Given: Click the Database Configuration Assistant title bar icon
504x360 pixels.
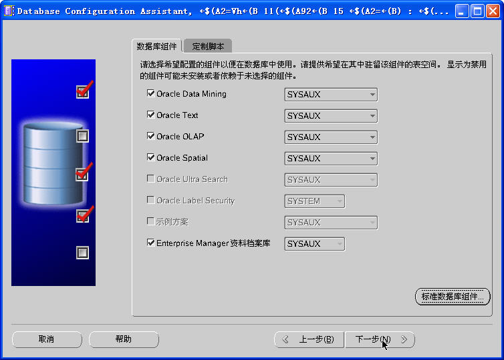Looking at the screenshot, I should [x=9, y=11].
